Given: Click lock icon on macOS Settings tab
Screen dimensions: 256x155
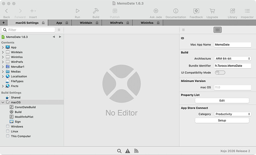Looking at the screenshot, I should (43, 23).
